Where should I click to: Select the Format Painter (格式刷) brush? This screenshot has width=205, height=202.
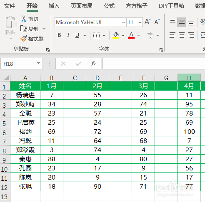pos(24,39)
